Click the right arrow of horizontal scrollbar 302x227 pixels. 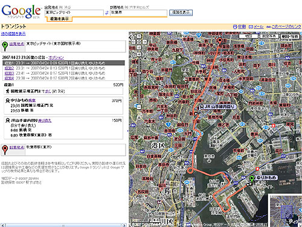[124, 225]
